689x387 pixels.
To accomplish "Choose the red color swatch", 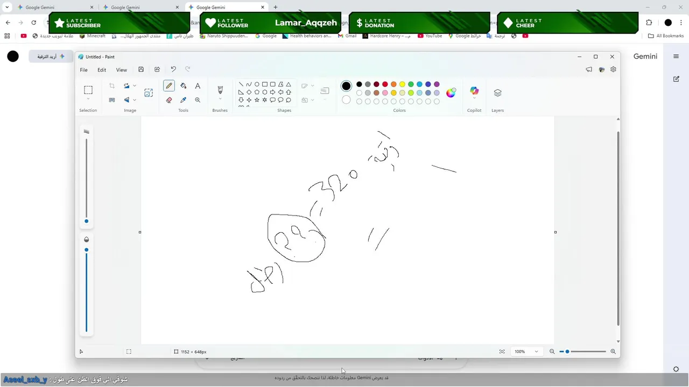I will point(385,84).
